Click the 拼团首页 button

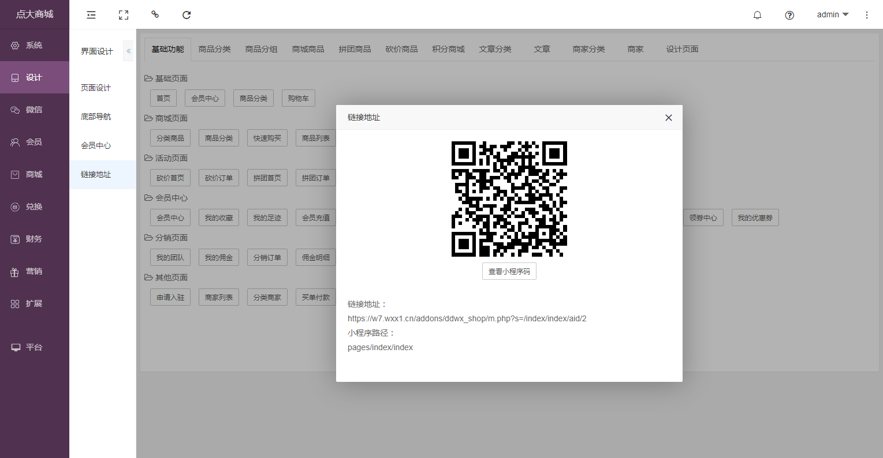[x=267, y=178]
